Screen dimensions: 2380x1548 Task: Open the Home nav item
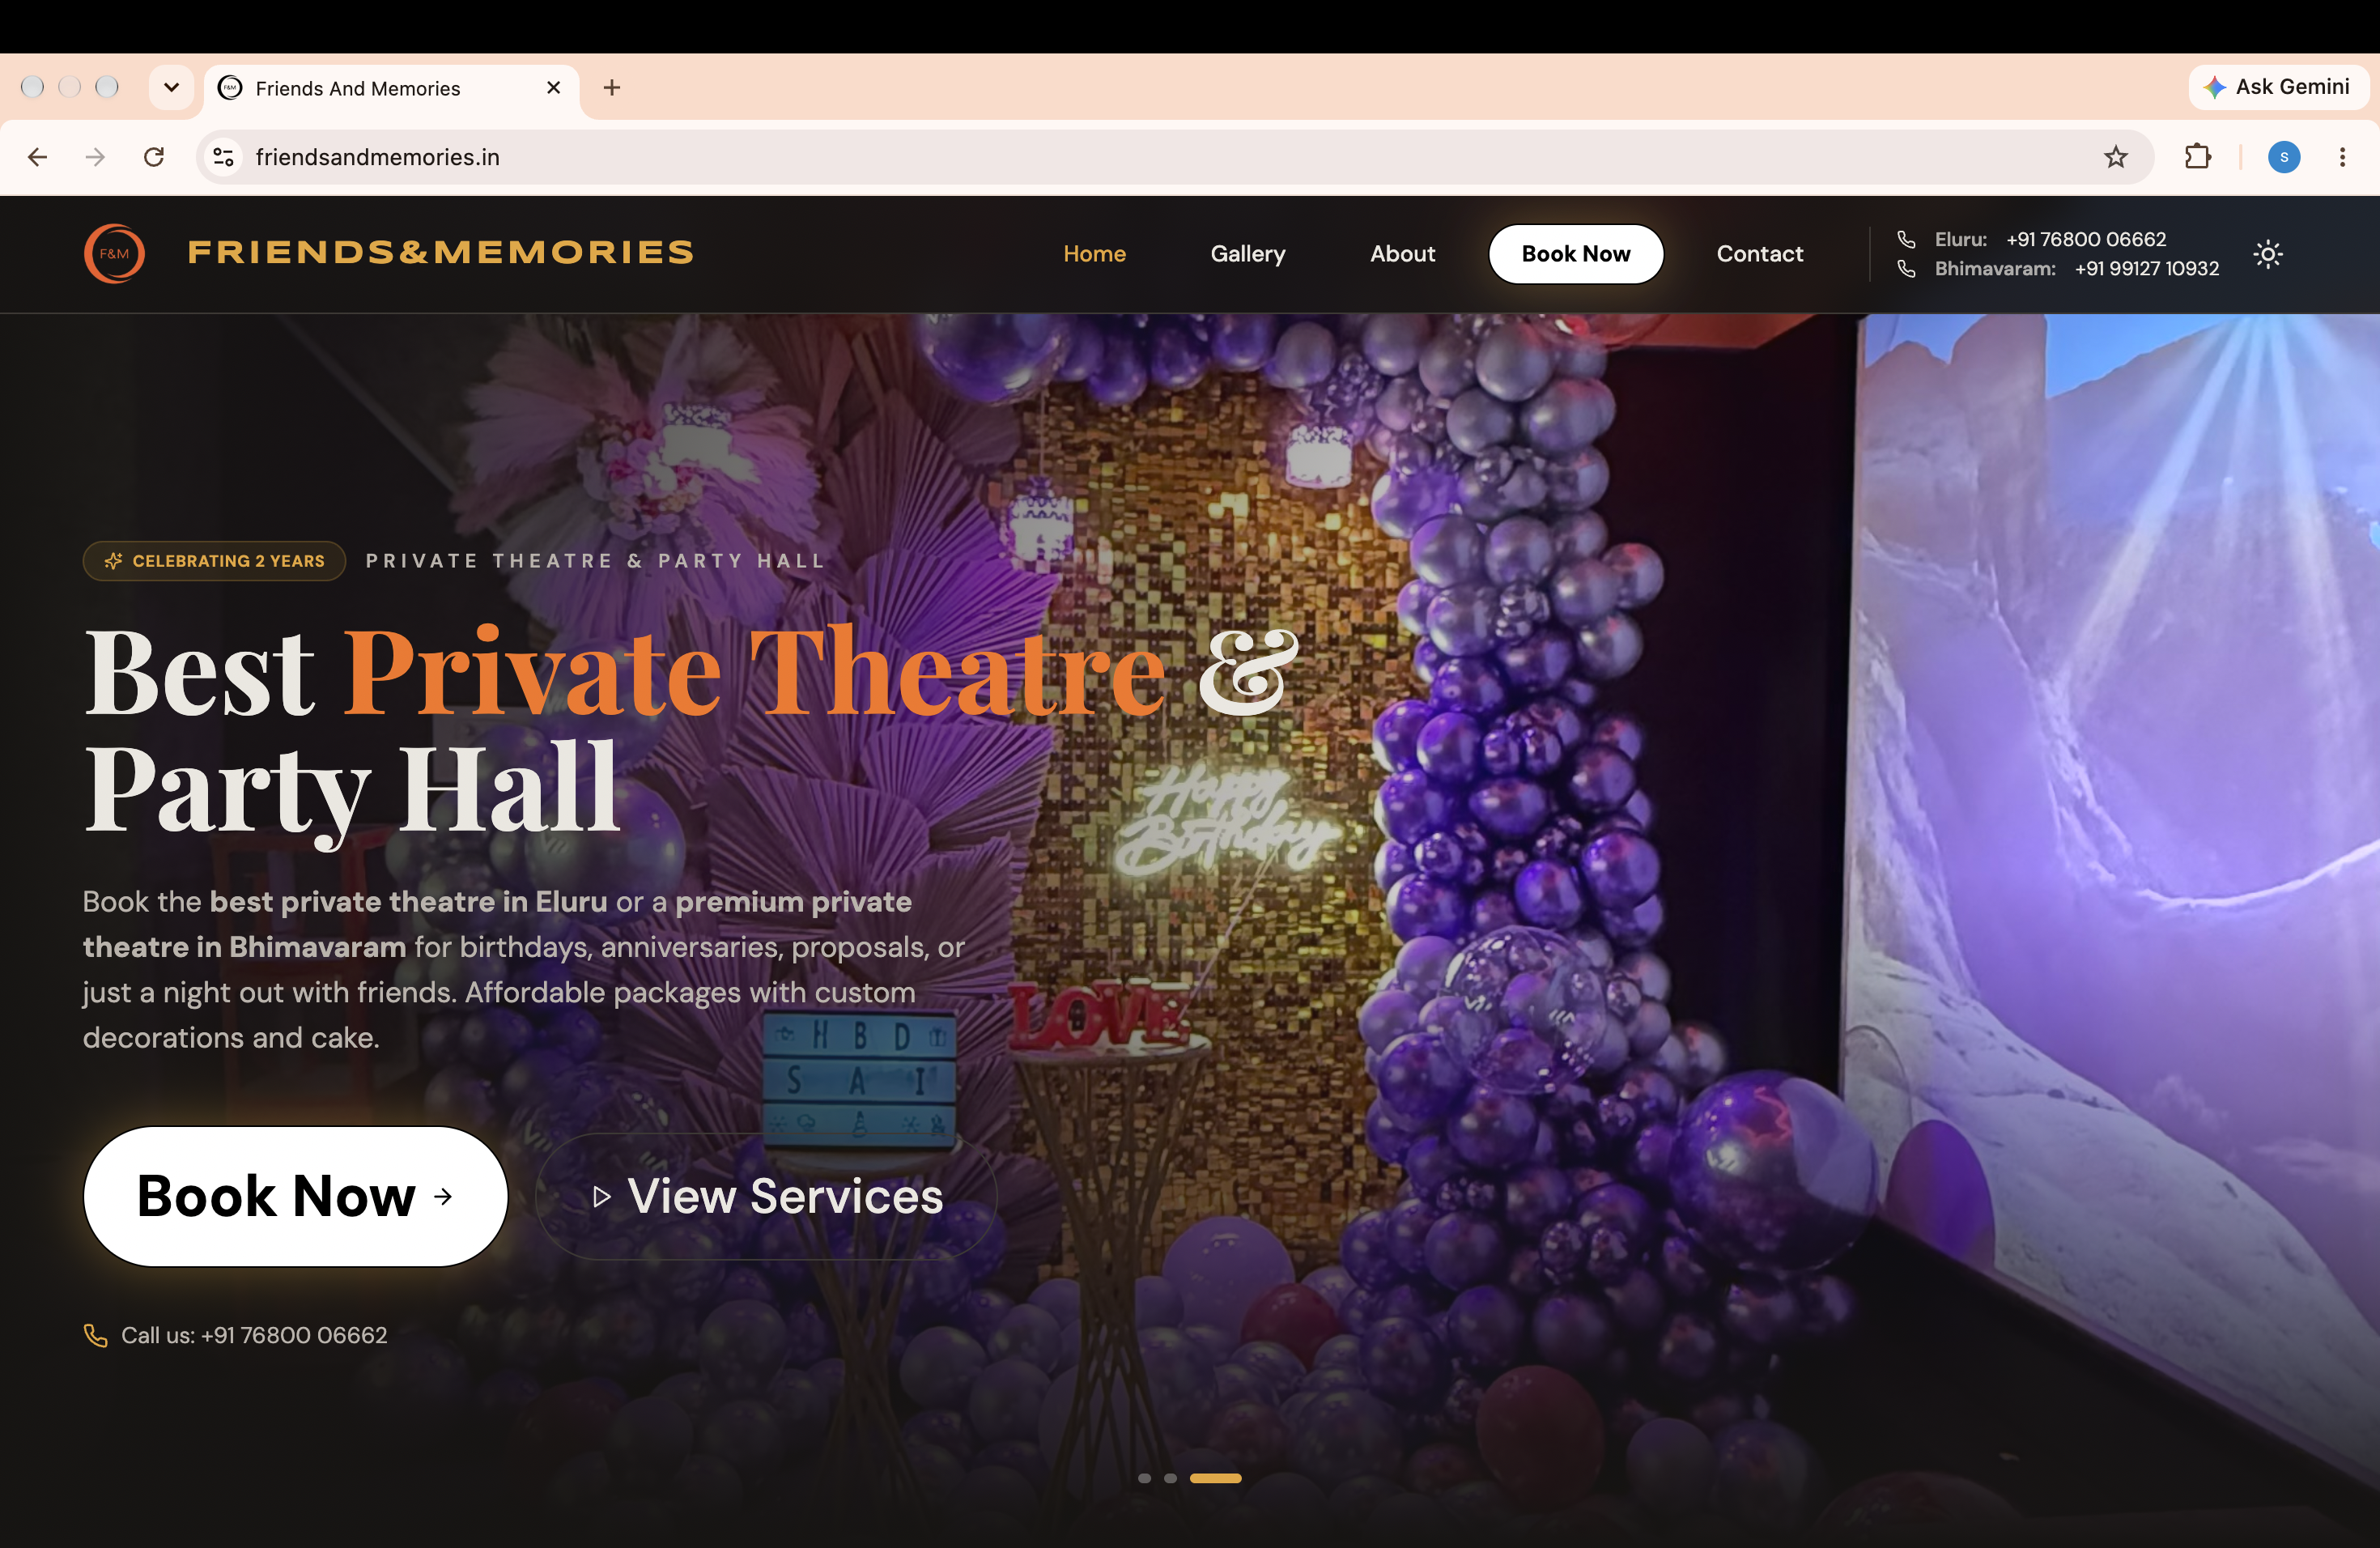click(1094, 254)
